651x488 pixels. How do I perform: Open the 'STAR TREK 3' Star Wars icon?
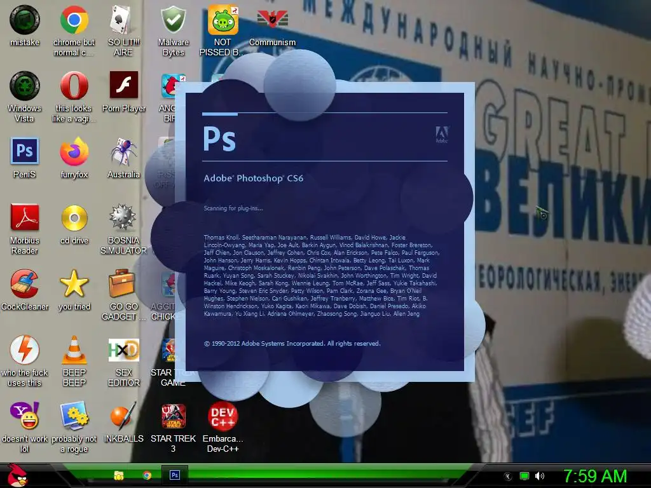click(174, 416)
